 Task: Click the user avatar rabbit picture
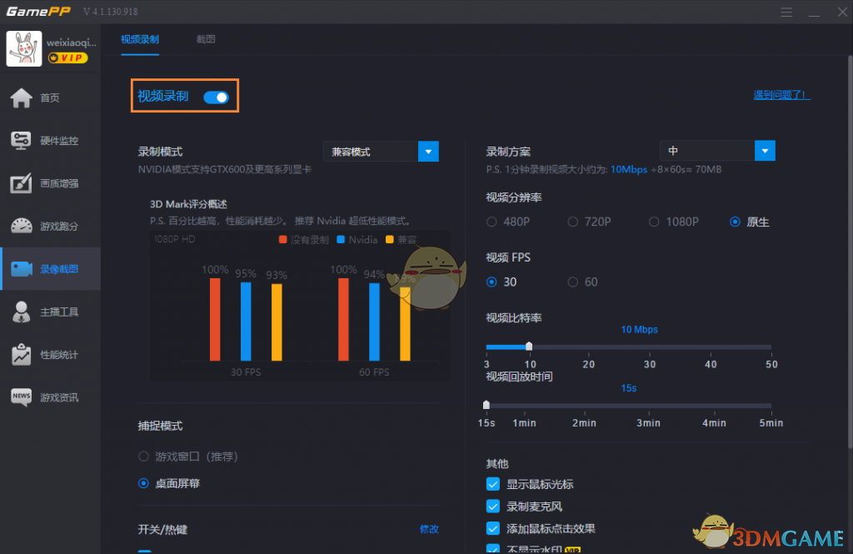[x=24, y=48]
